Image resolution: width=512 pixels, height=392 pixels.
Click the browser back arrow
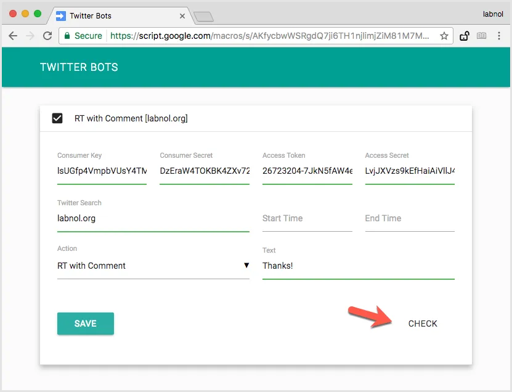pos(13,36)
